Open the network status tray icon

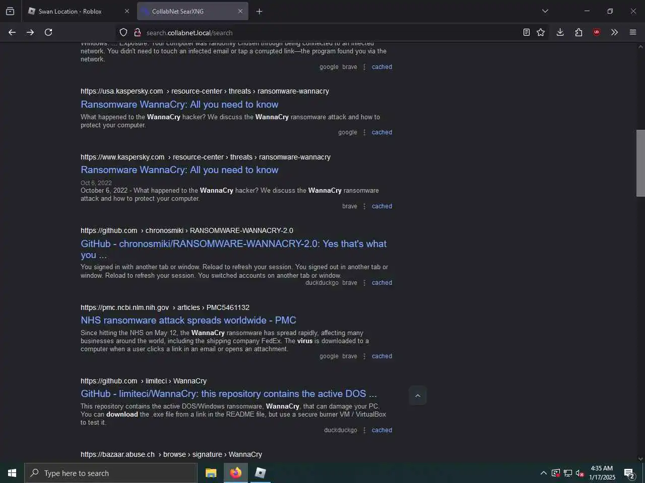pos(568,473)
